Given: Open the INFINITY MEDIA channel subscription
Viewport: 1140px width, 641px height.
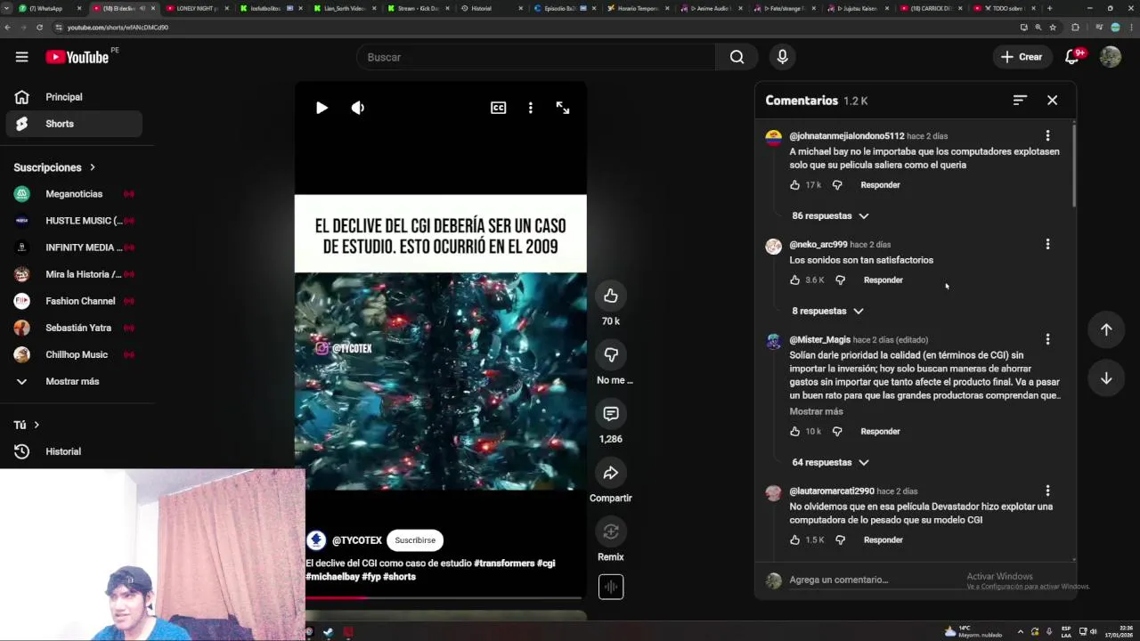Looking at the screenshot, I should click(x=74, y=247).
